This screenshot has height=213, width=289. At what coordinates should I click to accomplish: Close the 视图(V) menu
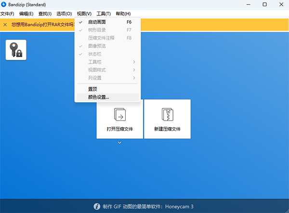click(84, 13)
